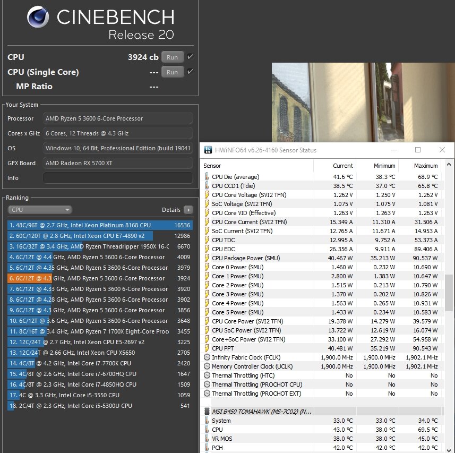Viewport: 455px width, 453px height.
Task: Click the Cores x GHz field value
Action: pos(118,133)
